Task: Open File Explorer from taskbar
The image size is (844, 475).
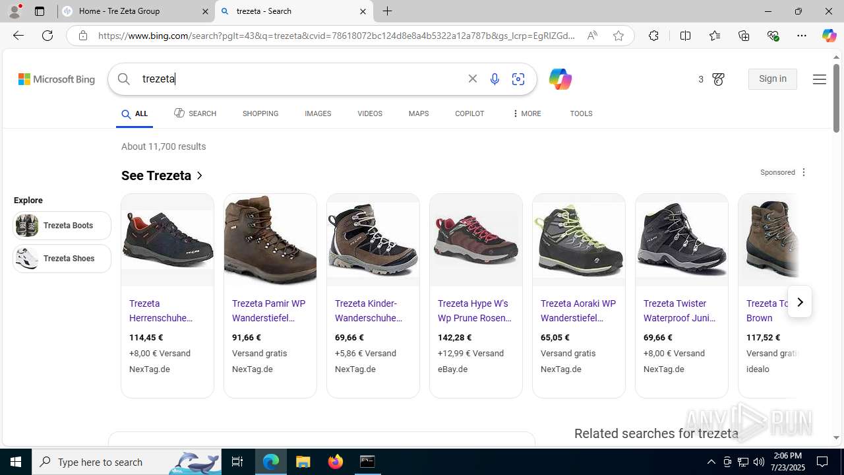Action: [303, 462]
